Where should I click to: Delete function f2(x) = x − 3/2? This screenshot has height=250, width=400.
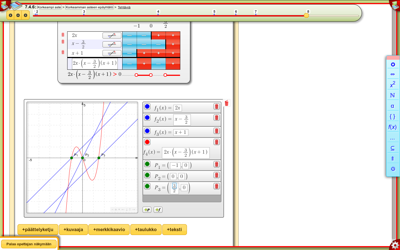217,117
